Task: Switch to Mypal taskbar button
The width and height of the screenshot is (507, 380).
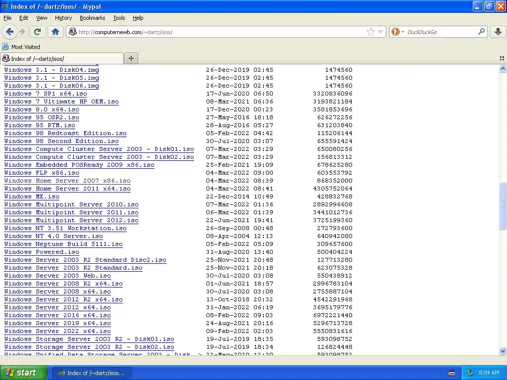Action: pyautogui.click(x=92, y=373)
